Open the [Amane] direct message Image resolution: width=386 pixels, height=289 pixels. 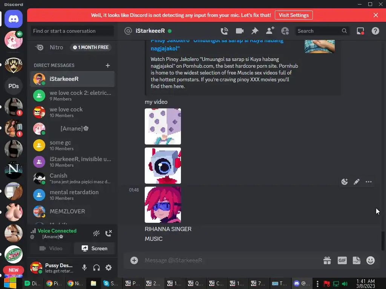click(x=72, y=129)
